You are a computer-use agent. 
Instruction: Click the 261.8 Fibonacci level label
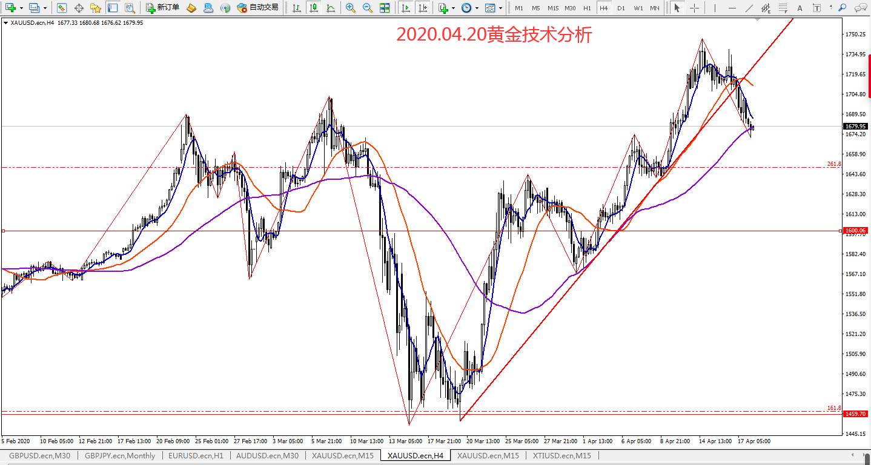[x=834, y=164]
